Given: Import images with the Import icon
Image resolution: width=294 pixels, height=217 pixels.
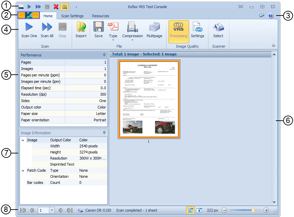Looking at the screenshot, I should pyautogui.click(x=81, y=30).
